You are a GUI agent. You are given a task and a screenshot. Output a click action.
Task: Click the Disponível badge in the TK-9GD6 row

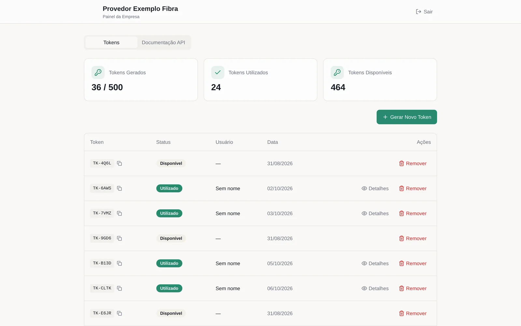(x=171, y=238)
